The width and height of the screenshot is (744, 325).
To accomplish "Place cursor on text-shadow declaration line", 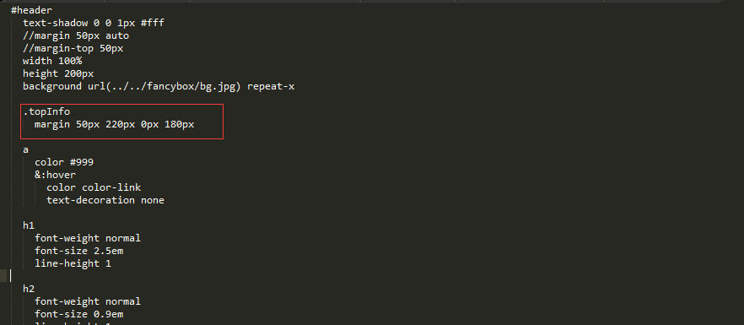I will (x=94, y=23).
